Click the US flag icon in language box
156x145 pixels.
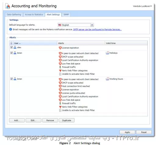[x=60, y=25]
